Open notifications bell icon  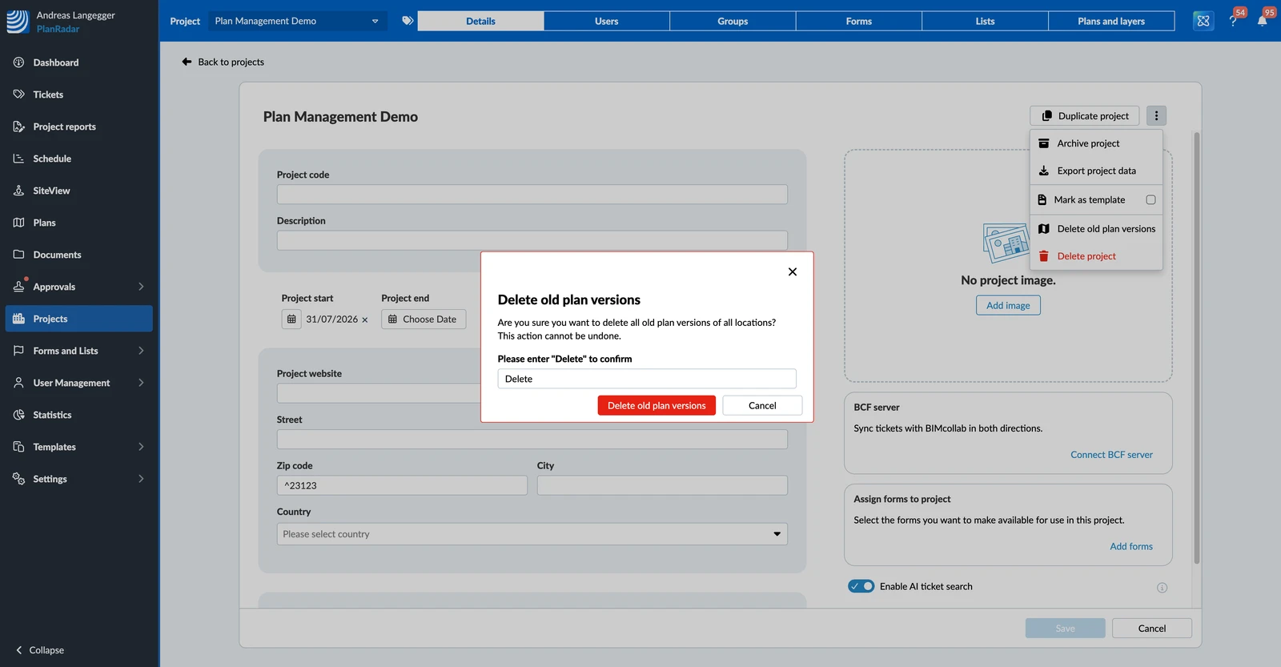pyautogui.click(x=1262, y=21)
